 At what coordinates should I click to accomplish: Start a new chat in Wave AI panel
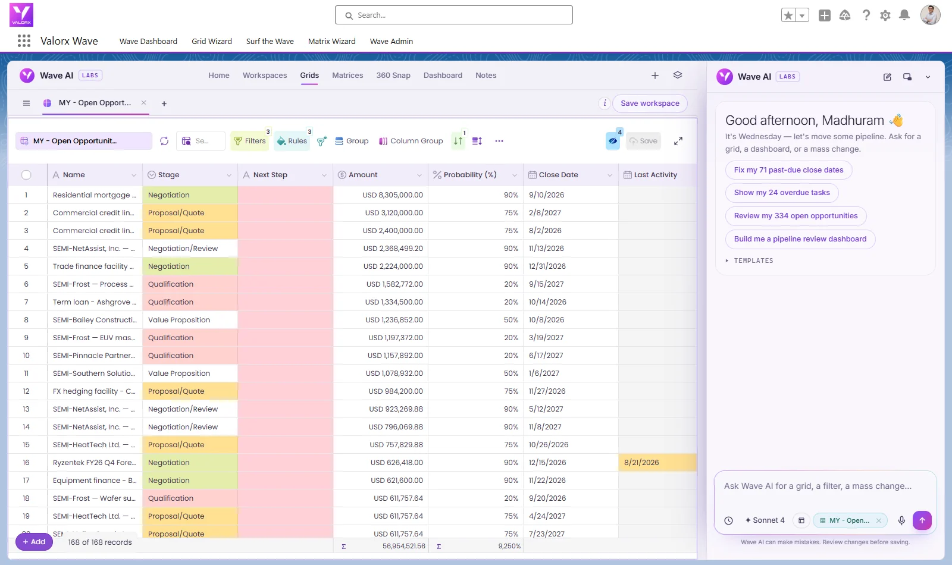click(x=887, y=77)
